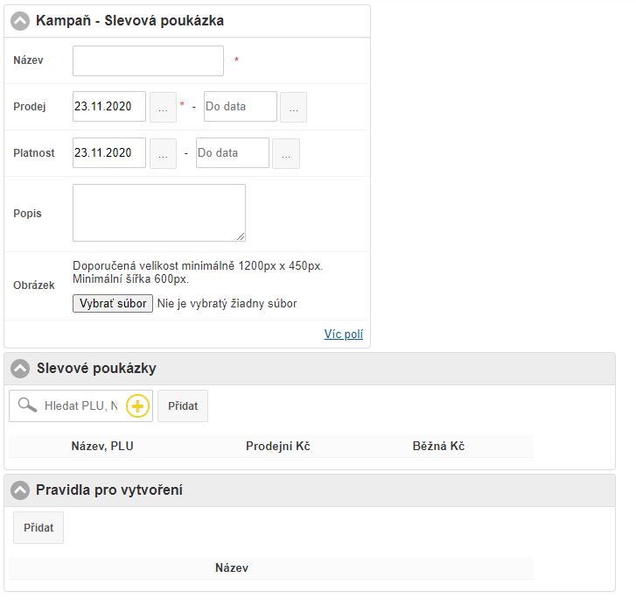Click the Název text field
Screen dimensions: 636x606
pos(148,61)
